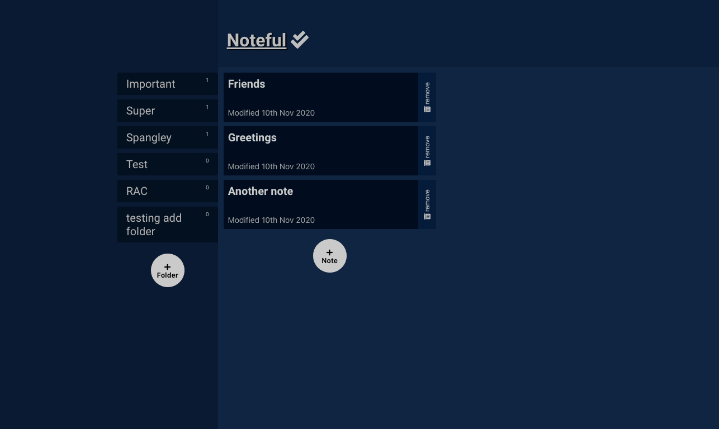Screen dimensions: 719x429
Task: Click the trash icon on Another note card
Action: coord(427,216)
